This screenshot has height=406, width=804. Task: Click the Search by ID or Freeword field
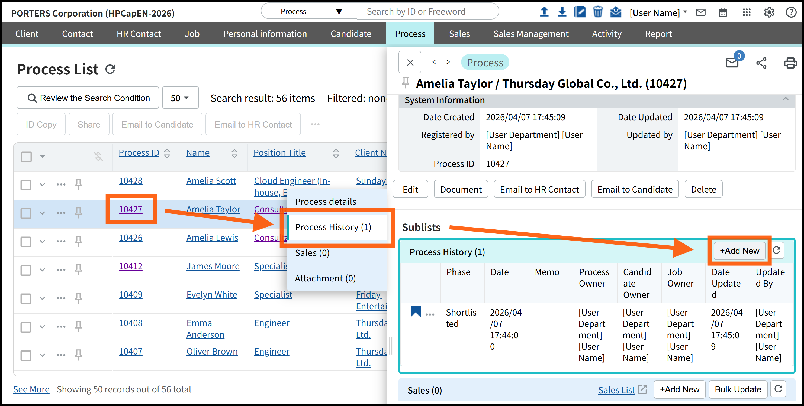point(427,12)
